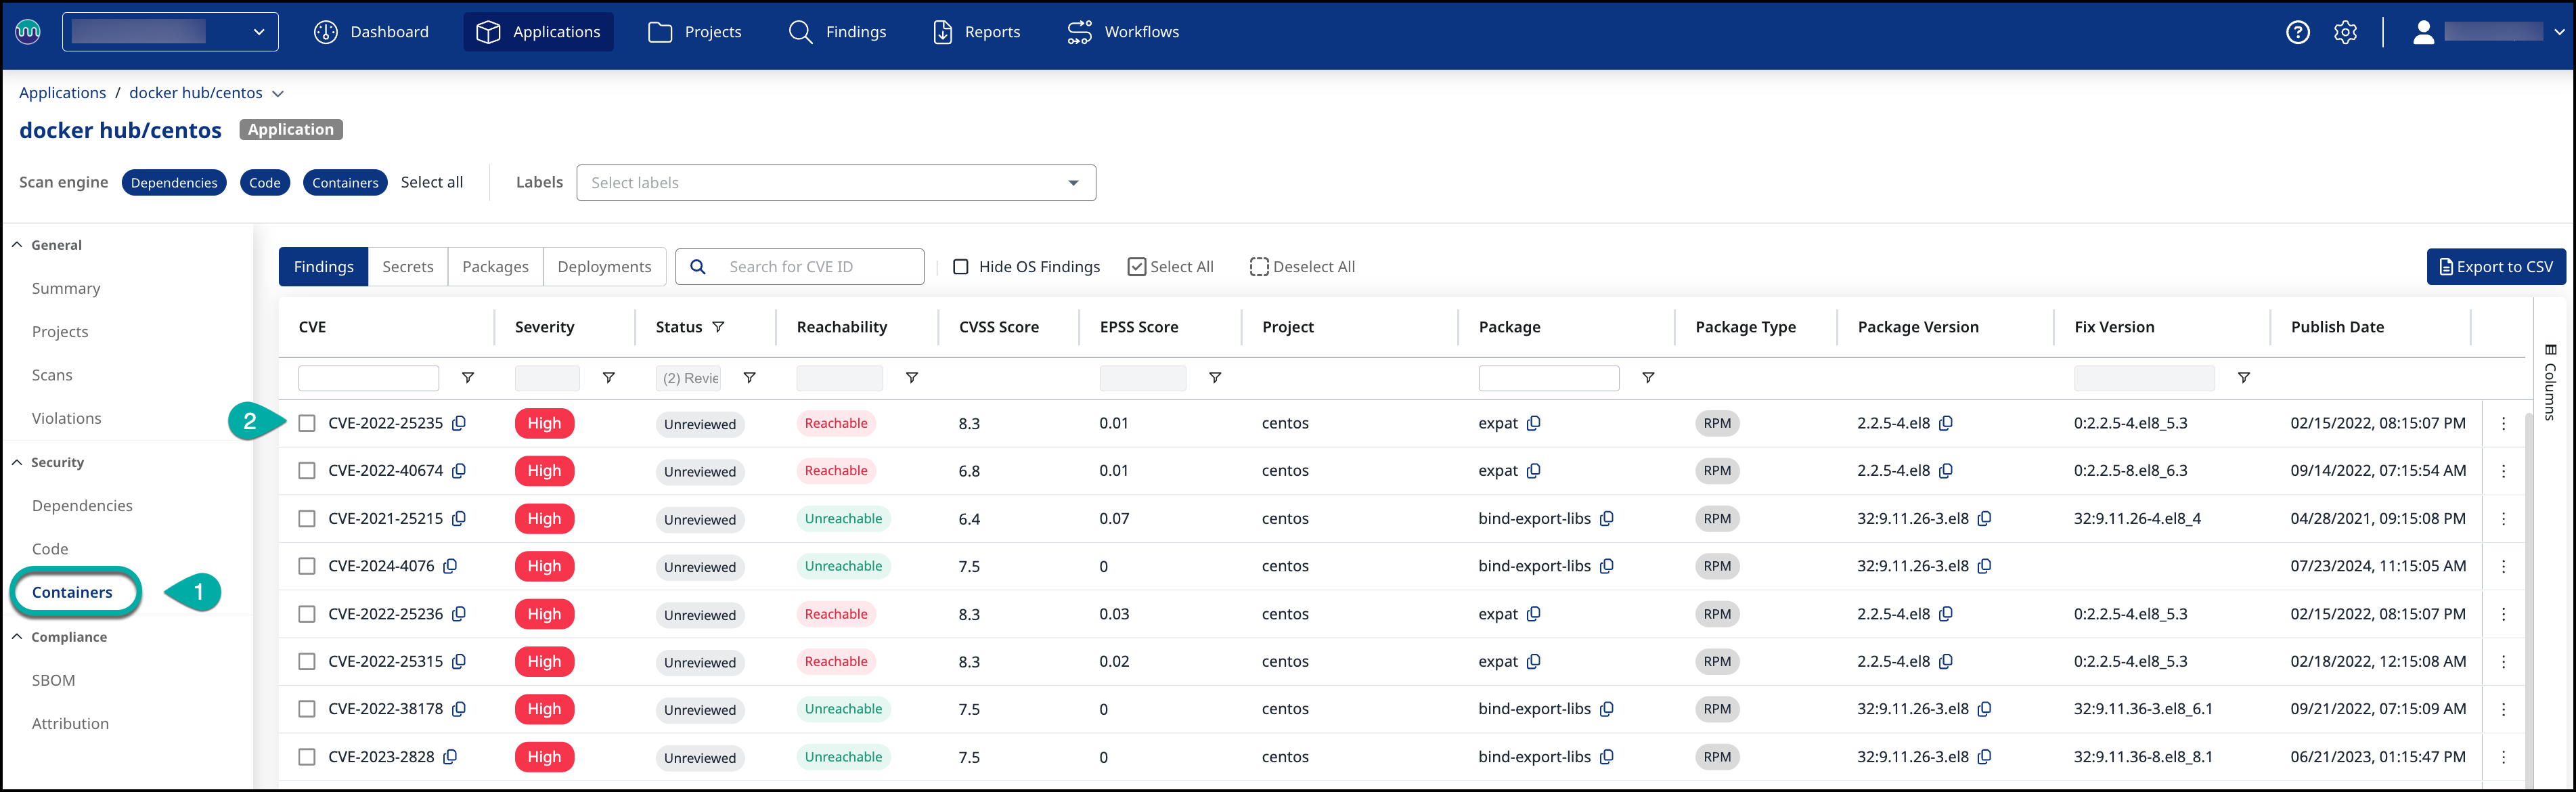Open row menu for CVE-2022-40674
The width and height of the screenshot is (2576, 792).
(x=2503, y=471)
